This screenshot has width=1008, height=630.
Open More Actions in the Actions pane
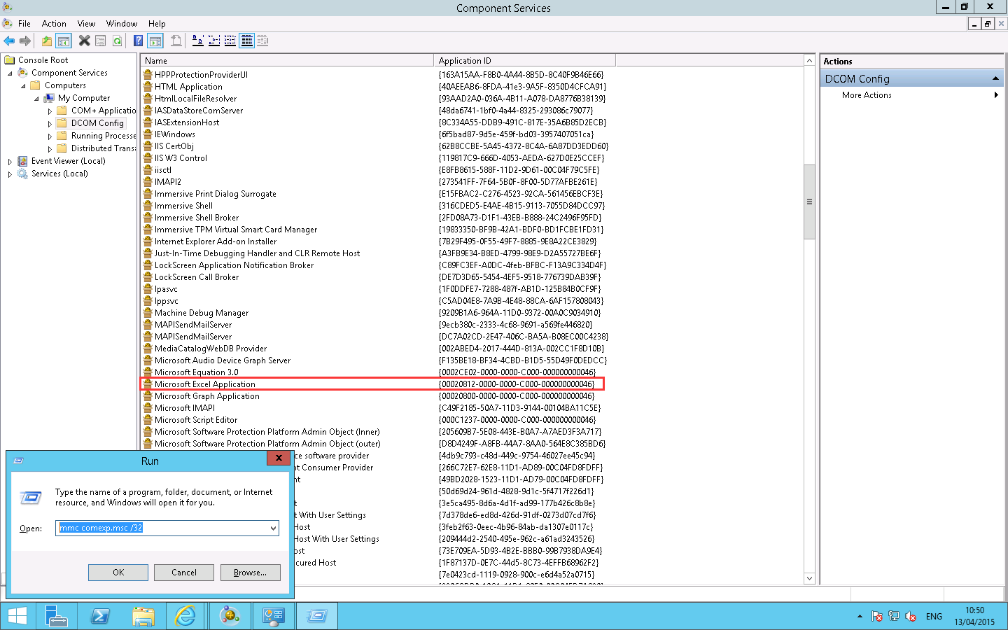[x=867, y=95]
